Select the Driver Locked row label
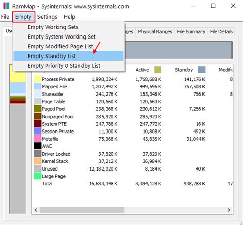The image size is (243, 225). tap(56, 154)
